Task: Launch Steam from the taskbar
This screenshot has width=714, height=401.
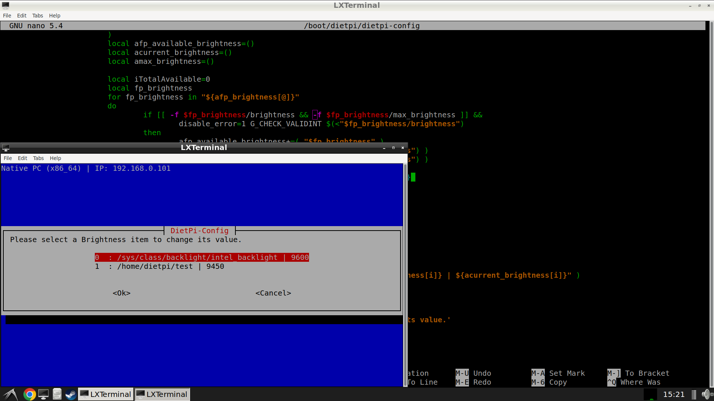Action: (x=71, y=394)
